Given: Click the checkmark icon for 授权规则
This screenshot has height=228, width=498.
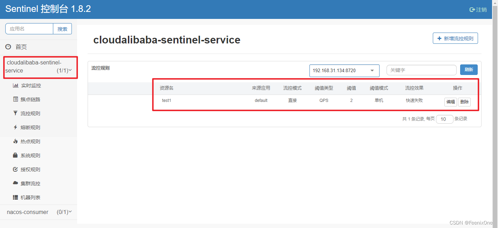Looking at the screenshot, I should [x=15, y=170].
